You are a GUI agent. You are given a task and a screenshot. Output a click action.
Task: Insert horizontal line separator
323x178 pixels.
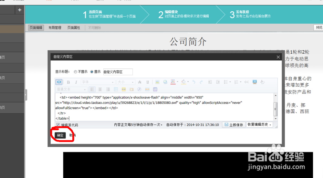[246, 82]
